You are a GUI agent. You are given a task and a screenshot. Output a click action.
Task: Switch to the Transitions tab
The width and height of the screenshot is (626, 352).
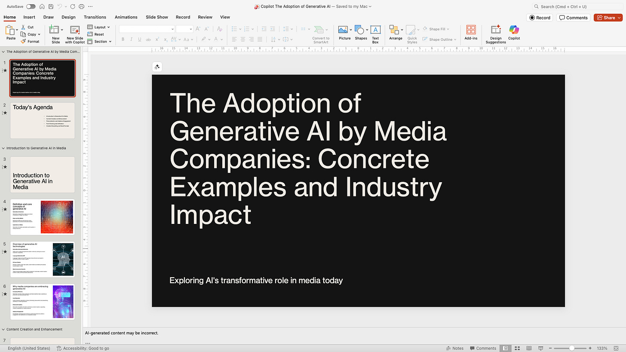coord(95,17)
